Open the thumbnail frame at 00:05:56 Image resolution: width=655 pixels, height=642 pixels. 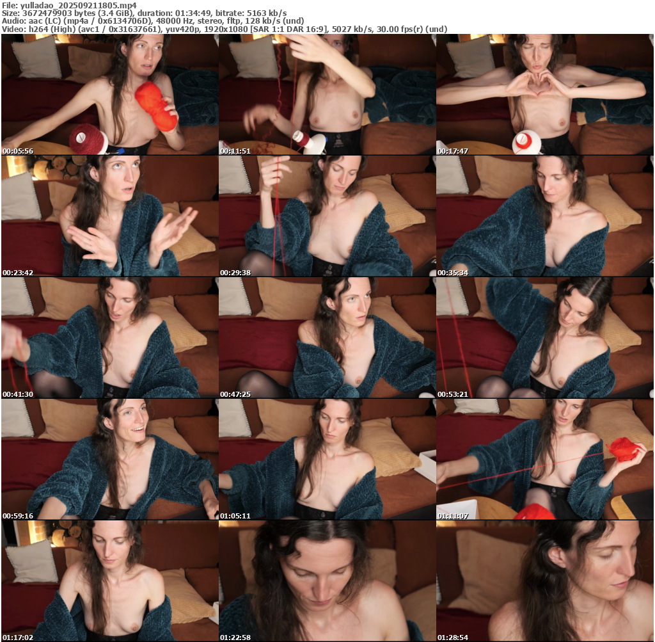[109, 95]
